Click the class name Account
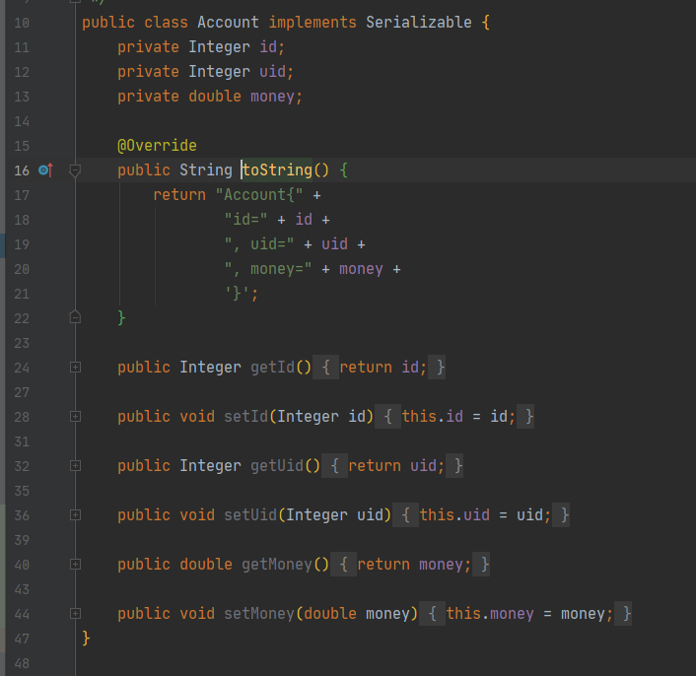The image size is (696, 676). coord(228,23)
